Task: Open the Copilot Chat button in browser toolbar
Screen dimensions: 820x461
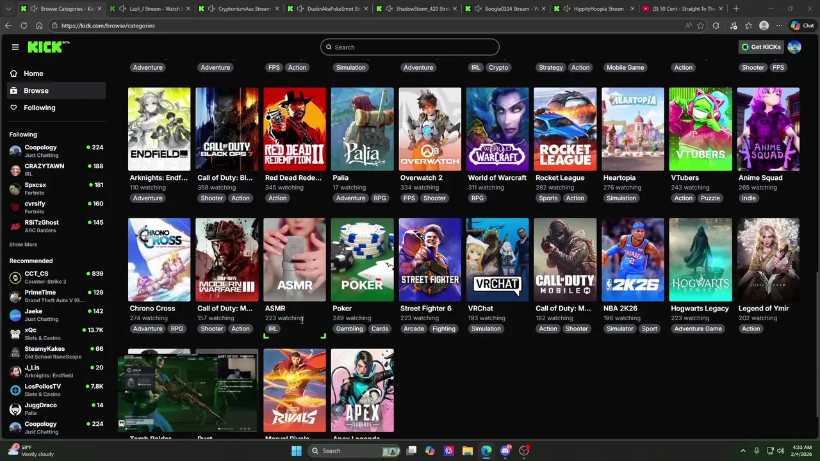Action: coord(801,26)
